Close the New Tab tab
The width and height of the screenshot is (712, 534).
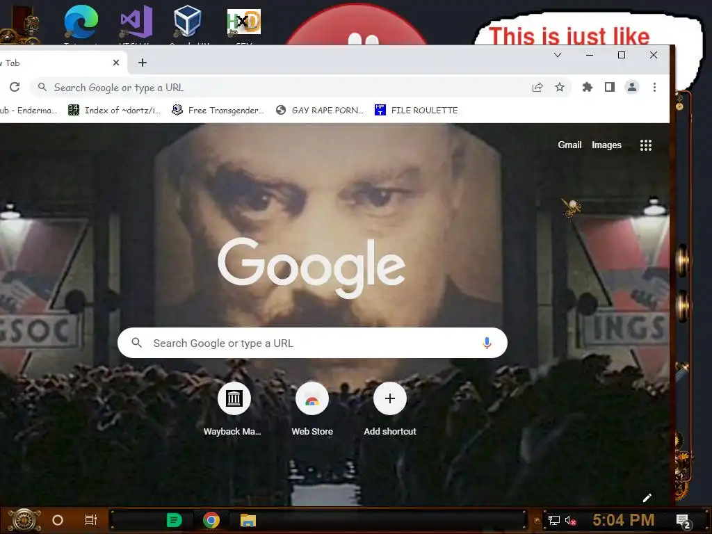click(116, 63)
